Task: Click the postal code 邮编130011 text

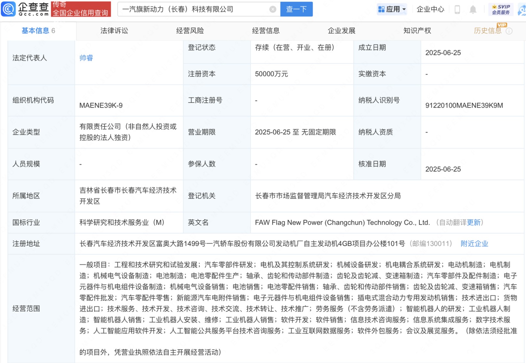Action: [x=431, y=244]
